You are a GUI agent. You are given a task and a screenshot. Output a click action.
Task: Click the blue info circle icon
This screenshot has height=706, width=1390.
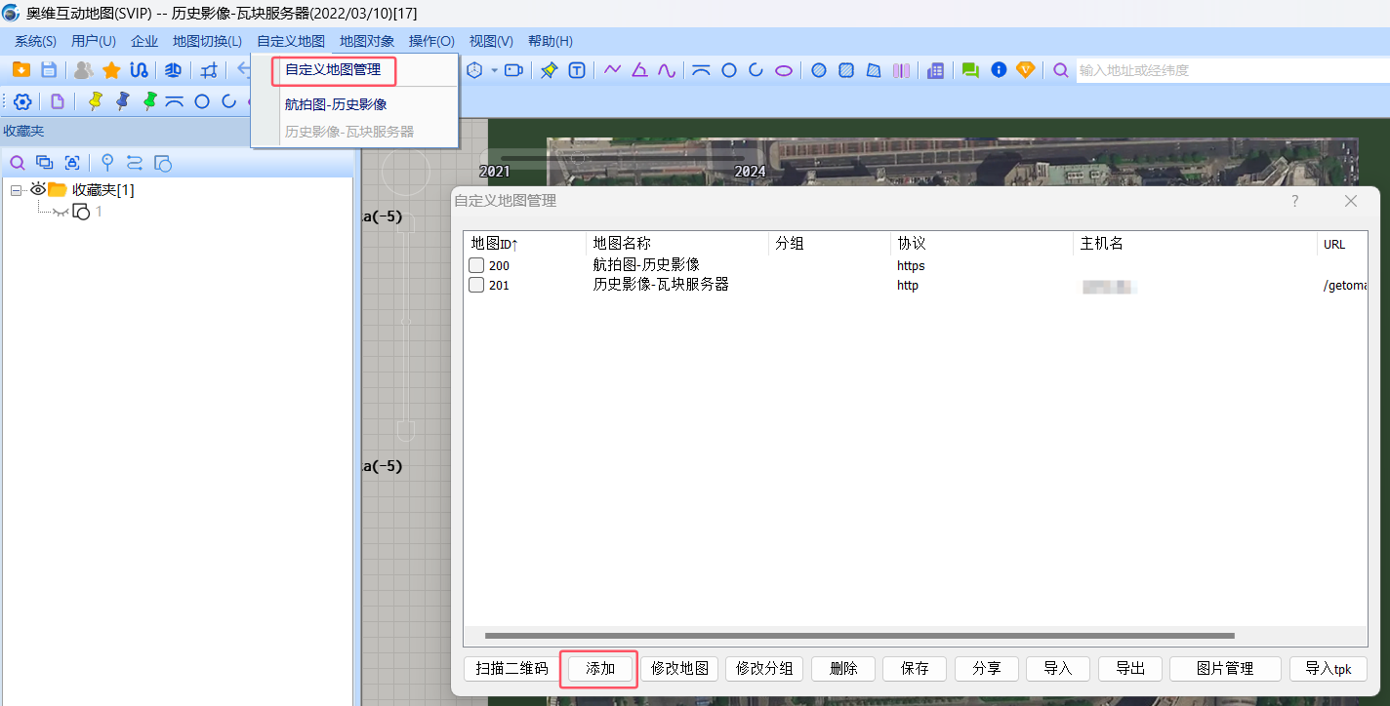point(999,70)
